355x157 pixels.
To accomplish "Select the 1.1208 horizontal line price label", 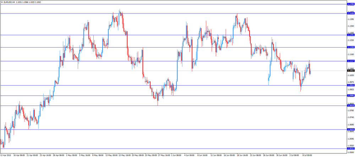I will coord(350,47).
